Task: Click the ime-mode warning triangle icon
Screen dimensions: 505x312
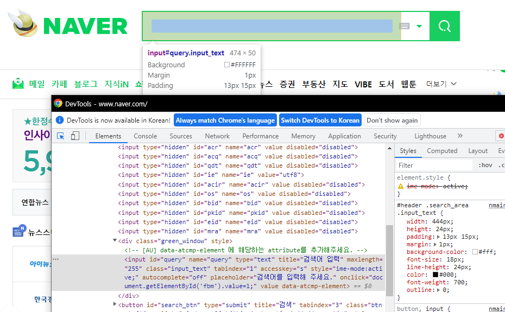Action: click(x=401, y=186)
